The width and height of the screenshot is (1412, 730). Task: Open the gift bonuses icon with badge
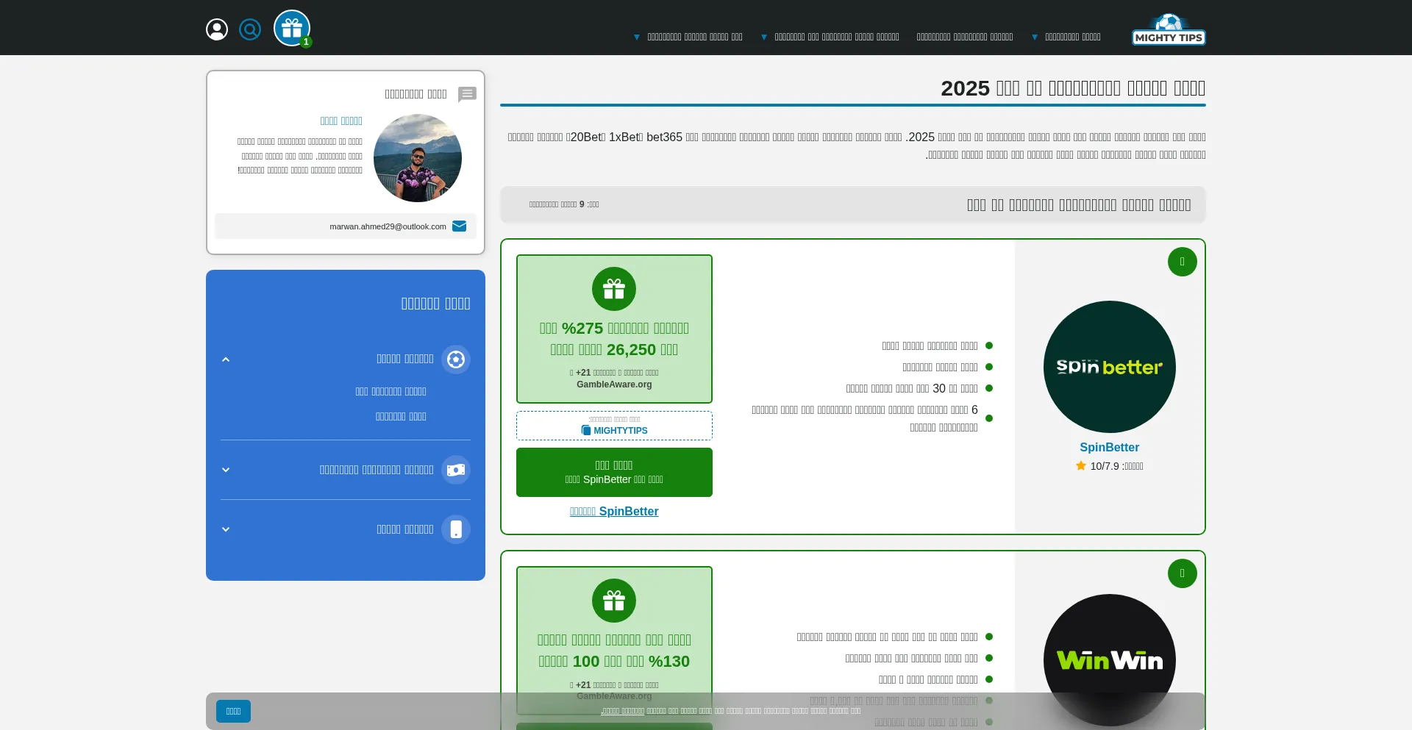tap(292, 29)
